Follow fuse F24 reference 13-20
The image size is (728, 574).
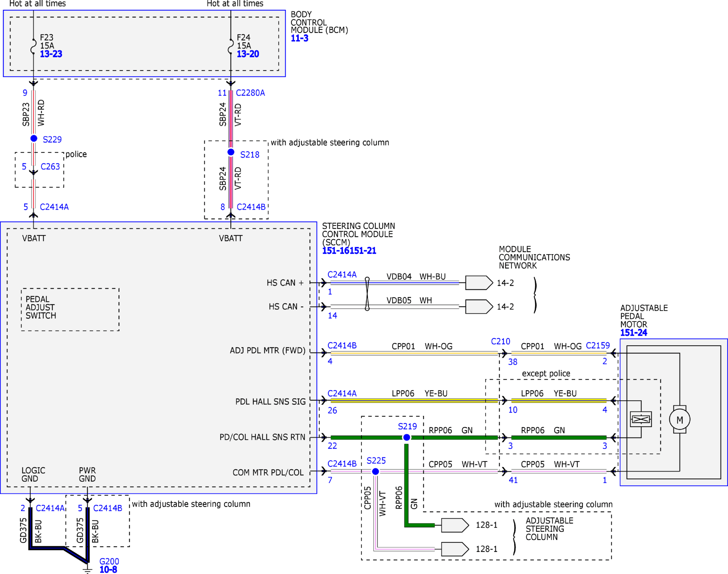[248, 54]
